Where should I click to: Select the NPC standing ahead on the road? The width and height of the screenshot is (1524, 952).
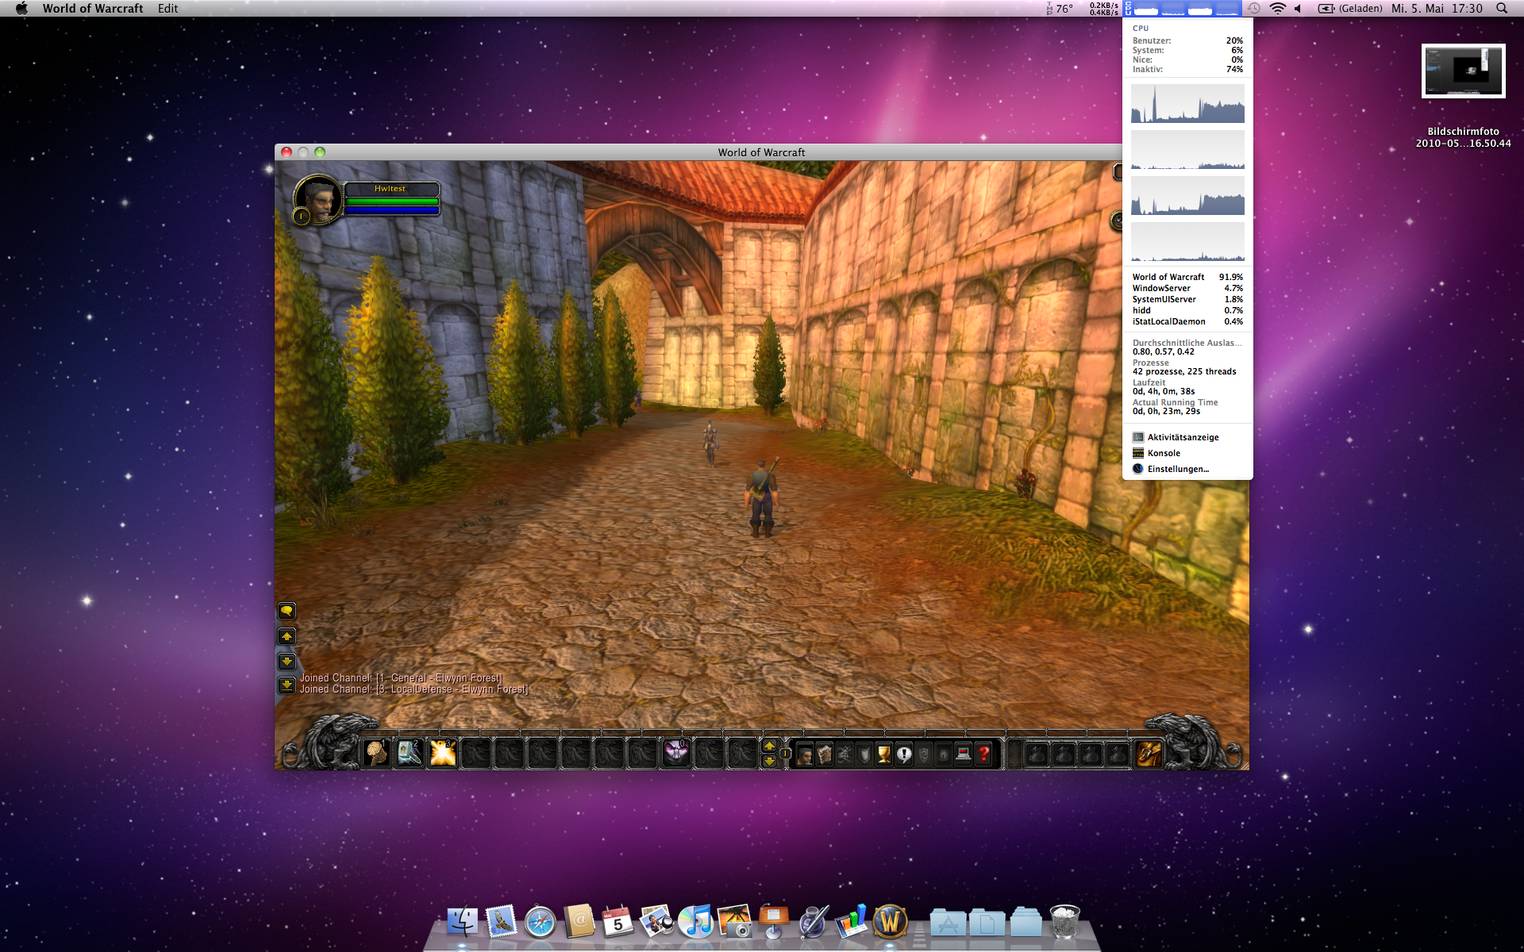pyautogui.click(x=711, y=443)
